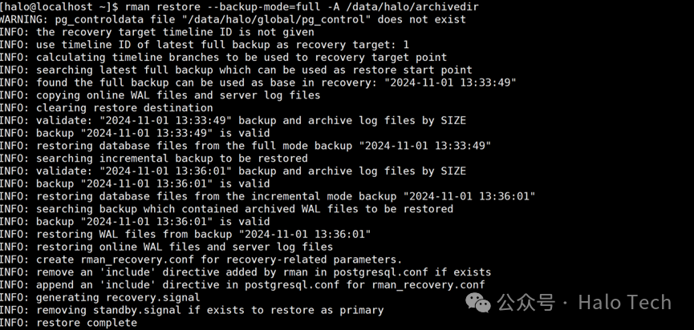Click the "calculating timeline branches" line

tap(225, 58)
